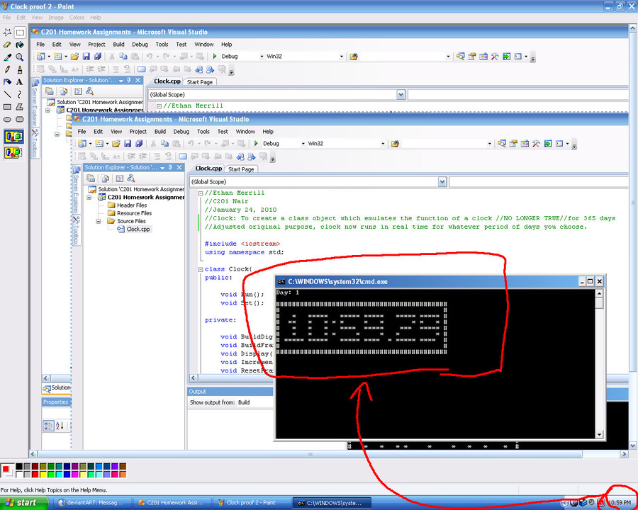Viewport: 638px width, 510px height.
Task: Collapse the //Ethan Merrill comment block in front editor
Action: 200,193
